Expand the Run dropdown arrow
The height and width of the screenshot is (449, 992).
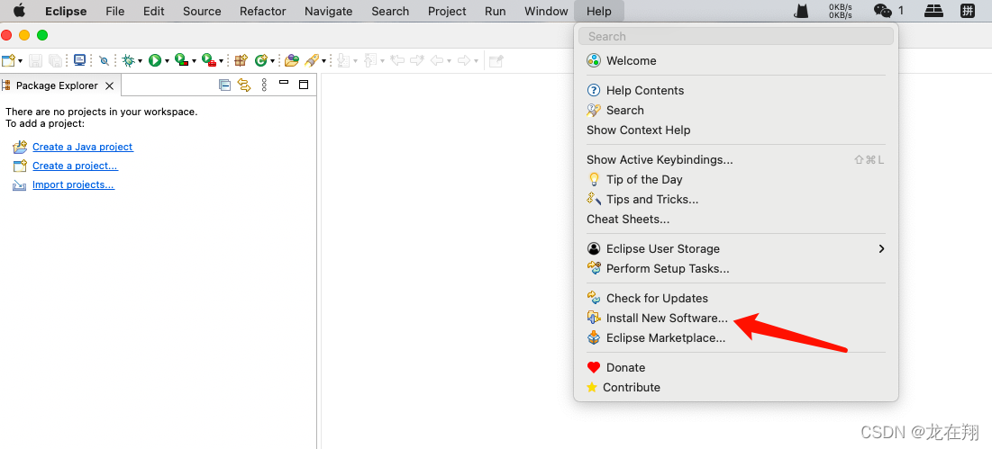167,60
